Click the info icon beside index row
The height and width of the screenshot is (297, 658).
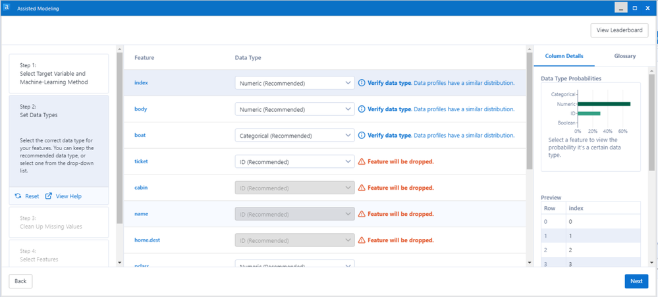[x=362, y=83]
